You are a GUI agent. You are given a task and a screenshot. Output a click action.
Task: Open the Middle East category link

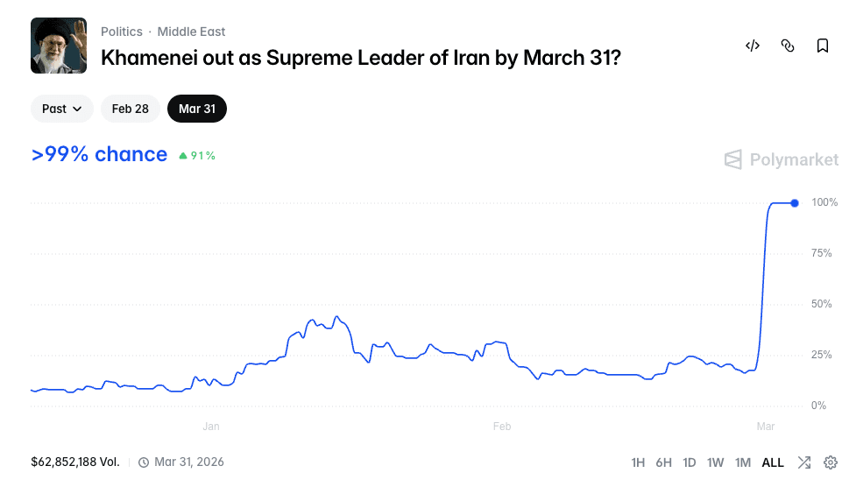tap(191, 32)
